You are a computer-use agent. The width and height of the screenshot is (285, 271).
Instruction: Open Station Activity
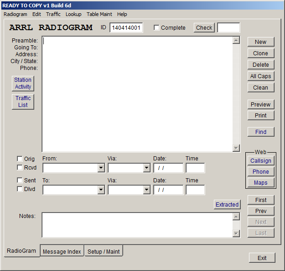pyautogui.click(x=23, y=84)
